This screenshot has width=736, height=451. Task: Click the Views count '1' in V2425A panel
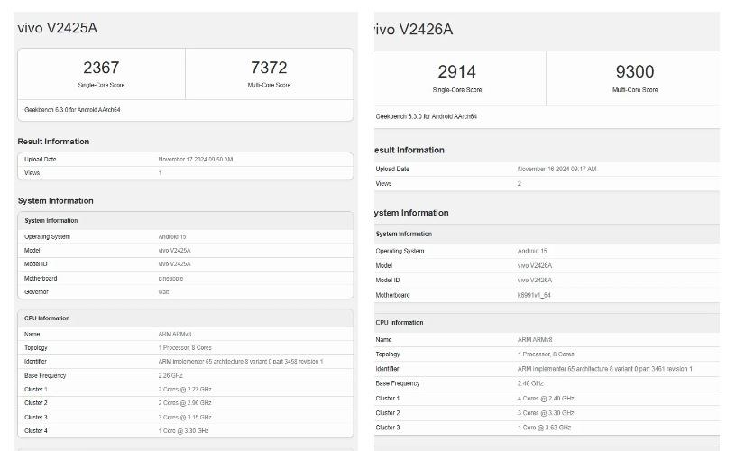pyautogui.click(x=160, y=173)
